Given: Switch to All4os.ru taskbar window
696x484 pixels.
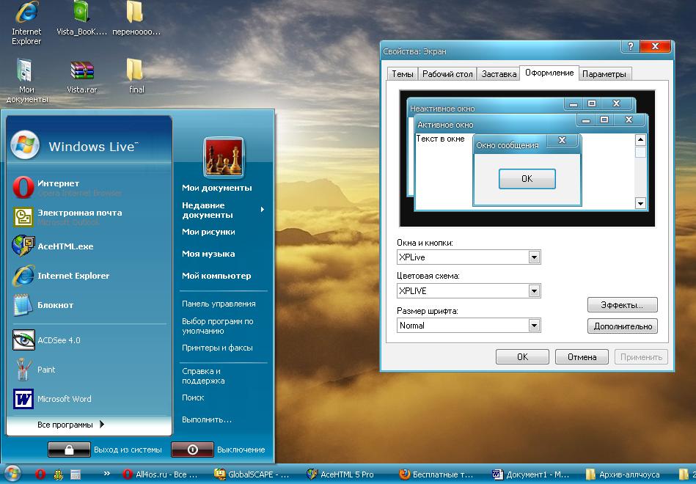Looking at the screenshot, I should coord(160,474).
